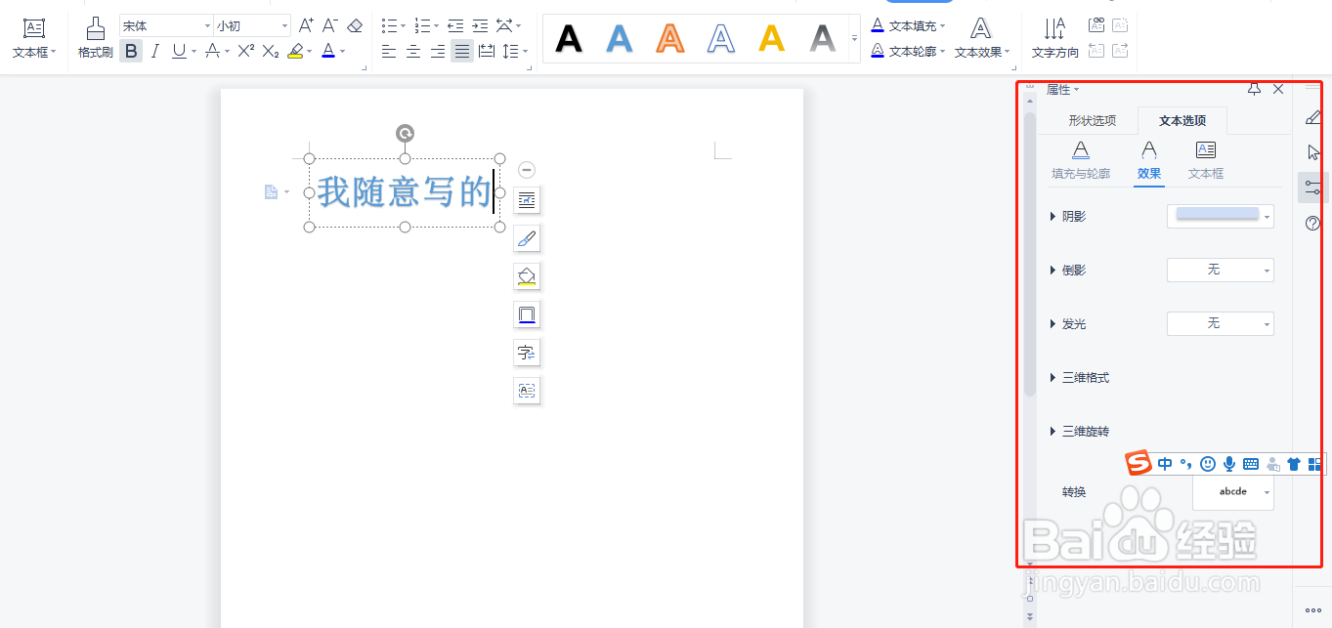The width and height of the screenshot is (1332, 628).
Task: Toggle underline formatting
Action: tap(178, 51)
